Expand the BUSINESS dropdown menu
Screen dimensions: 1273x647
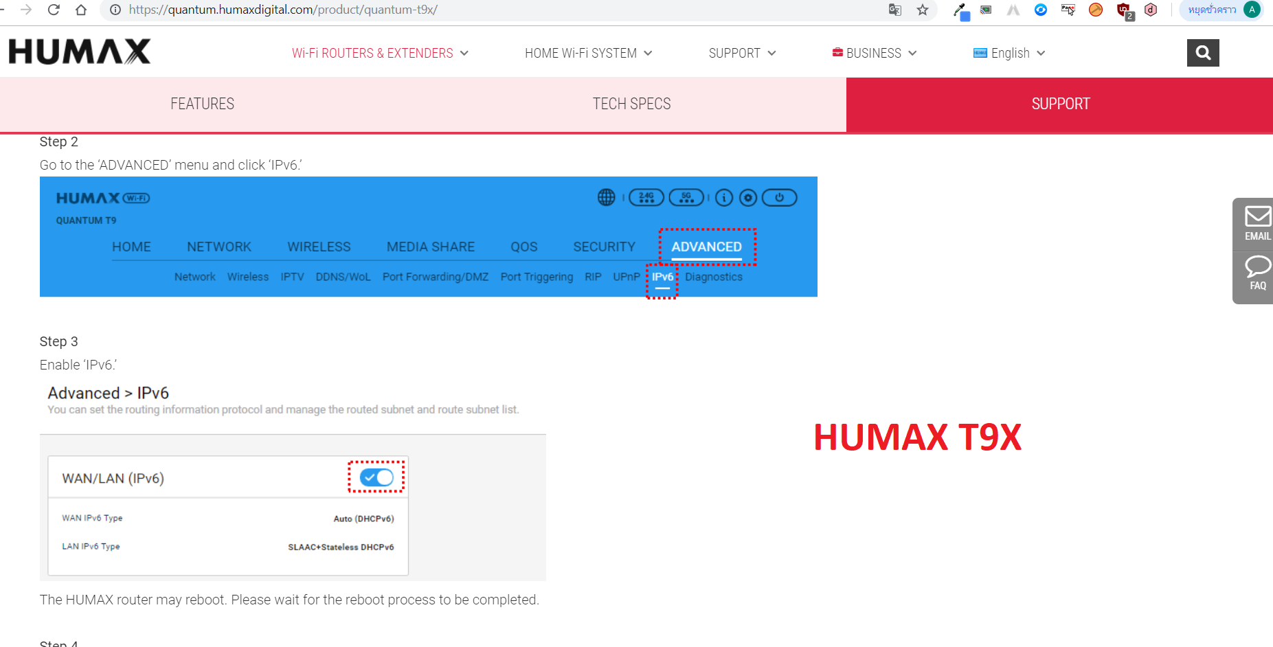click(874, 53)
